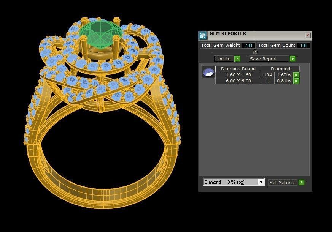Click the Diamond material column header
The width and height of the screenshot is (332, 232).
click(x=280, y=69)
